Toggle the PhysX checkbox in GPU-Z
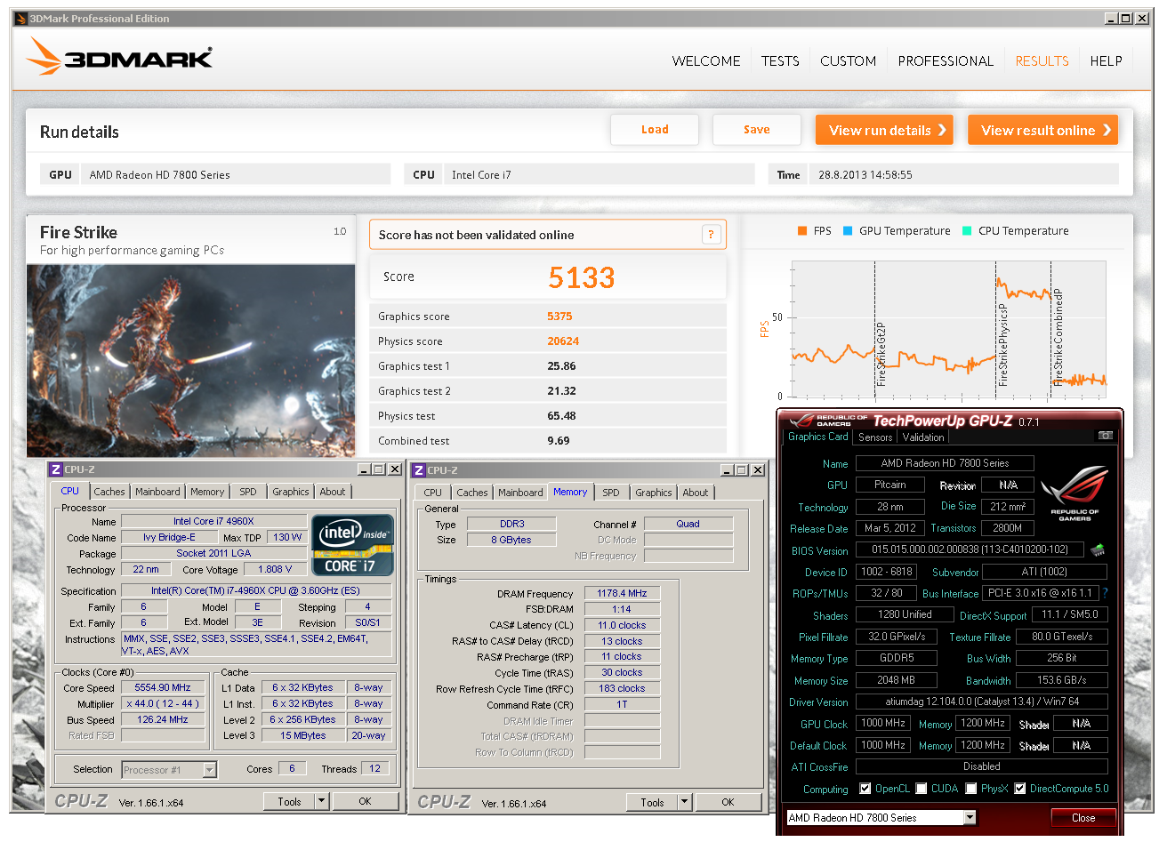Viewport: 1159px width, 842px height. [971, 789]
